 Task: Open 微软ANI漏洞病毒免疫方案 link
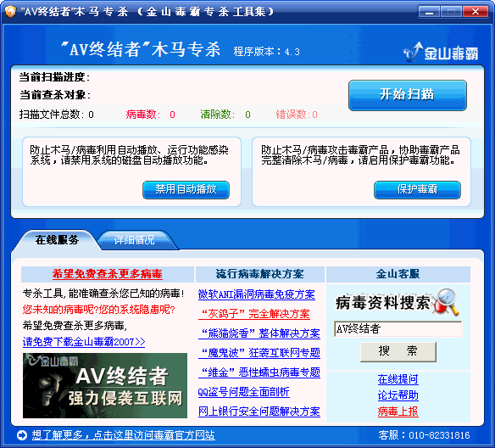click(256, 294)
